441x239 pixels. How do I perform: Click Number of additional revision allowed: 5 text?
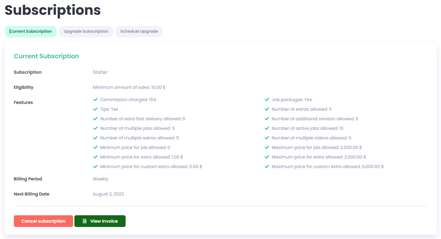click(x=315, y=119)
